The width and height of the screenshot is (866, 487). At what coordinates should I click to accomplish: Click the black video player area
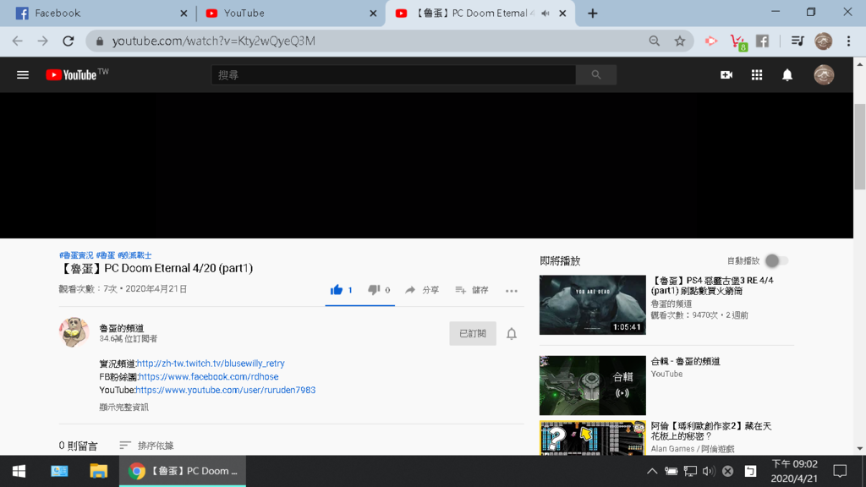coord(426,166)
